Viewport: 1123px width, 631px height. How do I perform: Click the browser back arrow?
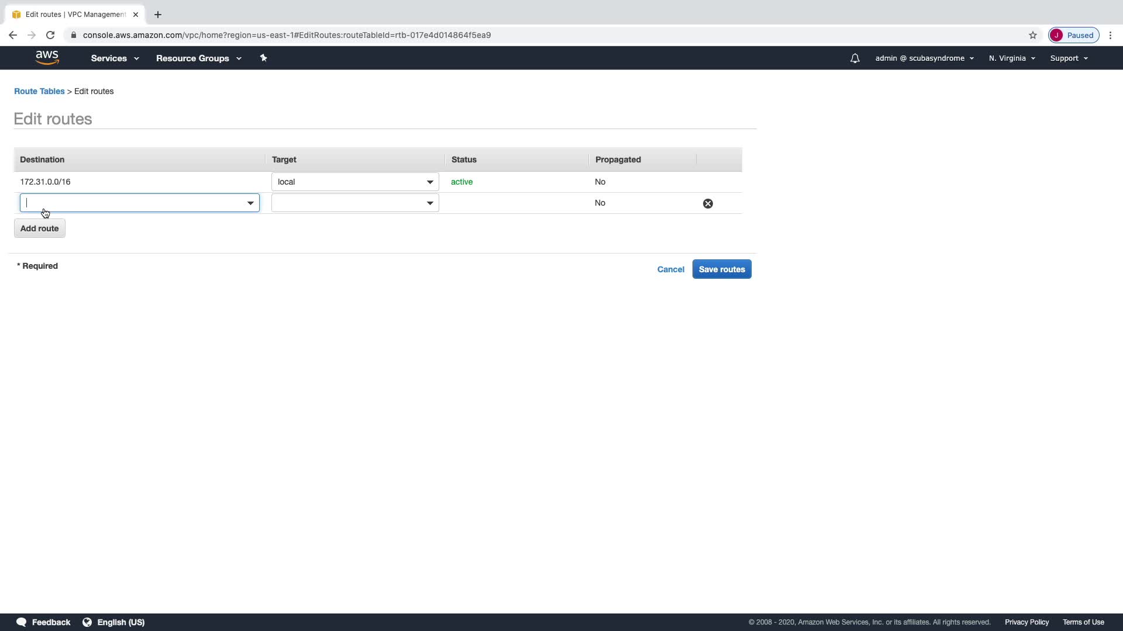(13, 35)
